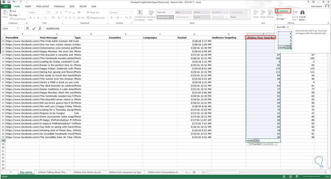Image resolution: width=331 pixels, height=179 pixels.
Task: Add a new sheet with plus button
Action: (x=194, y=172)
